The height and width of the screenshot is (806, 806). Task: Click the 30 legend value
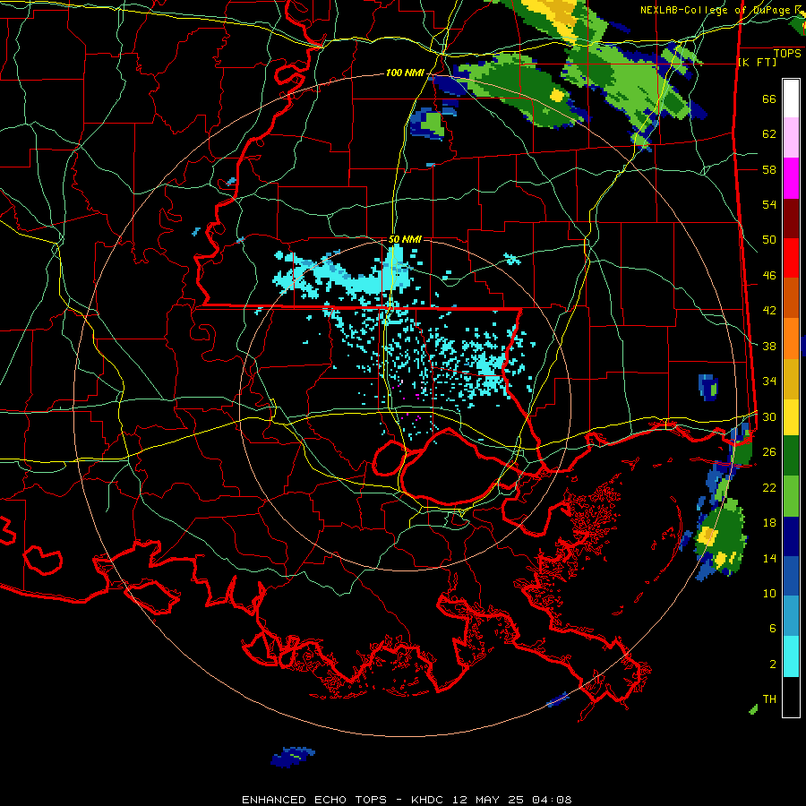tap(769, 416)
